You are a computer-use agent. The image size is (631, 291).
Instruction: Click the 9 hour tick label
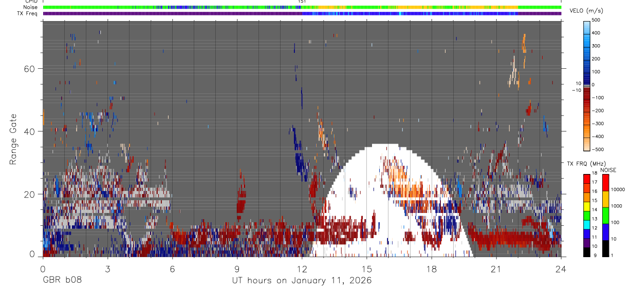237,268
